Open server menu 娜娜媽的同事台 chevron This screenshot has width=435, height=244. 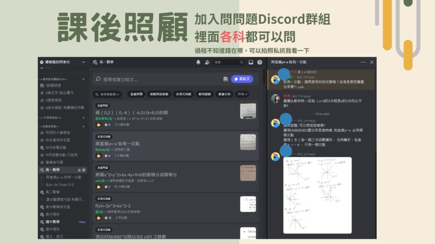click(84, 62)
